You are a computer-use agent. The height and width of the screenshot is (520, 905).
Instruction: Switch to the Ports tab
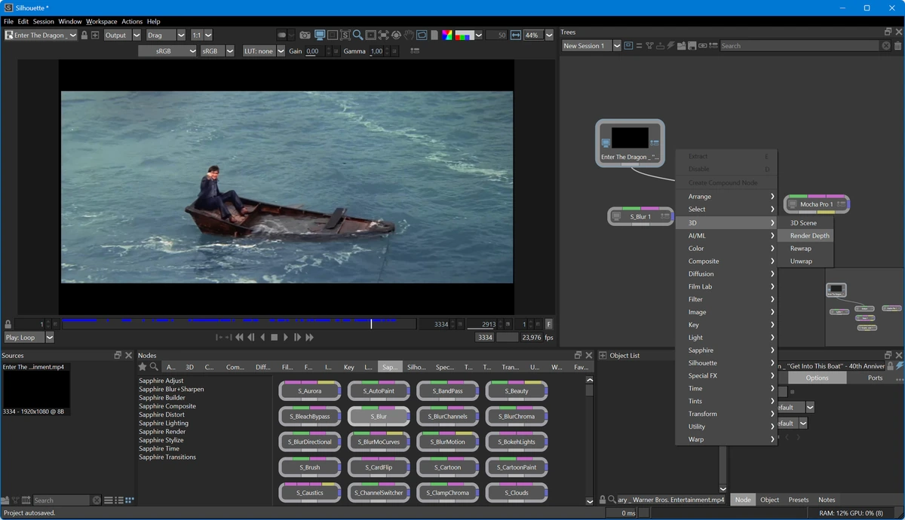(875, 378)
